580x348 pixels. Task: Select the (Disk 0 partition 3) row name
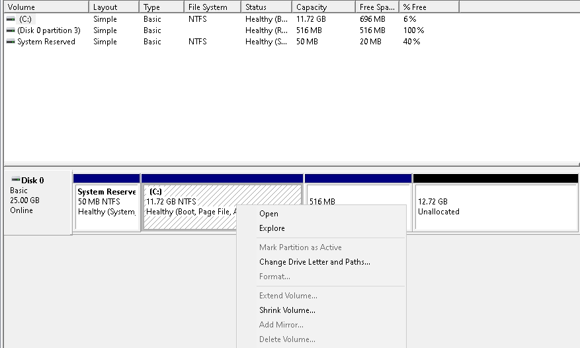click(49, 30)
